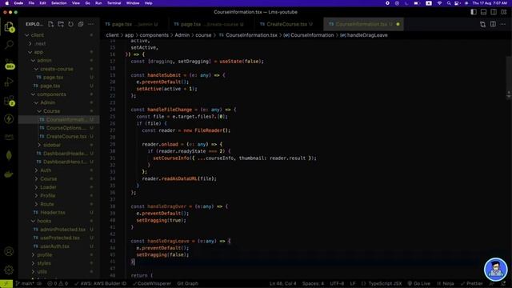
Task: Open the Extensions view in activity bar
Action: [9, 101]
